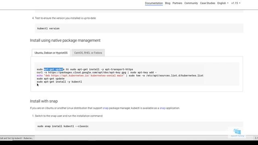The height and width of the screenshot is (145, 258).
Task: Follow the snap link before 'application'
Action: tap(162, 108)
